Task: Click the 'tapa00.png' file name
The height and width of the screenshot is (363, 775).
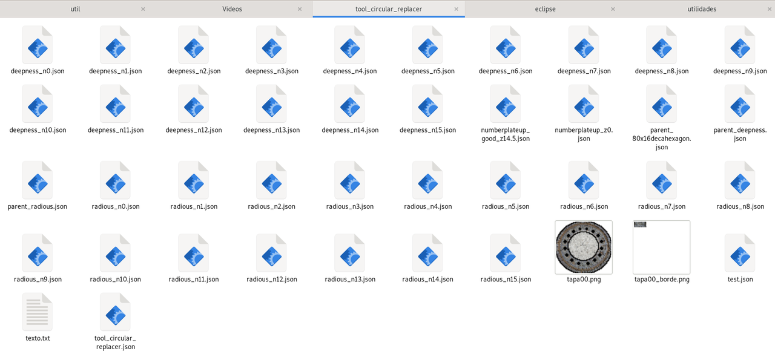Action: click(x=584, y=280)
